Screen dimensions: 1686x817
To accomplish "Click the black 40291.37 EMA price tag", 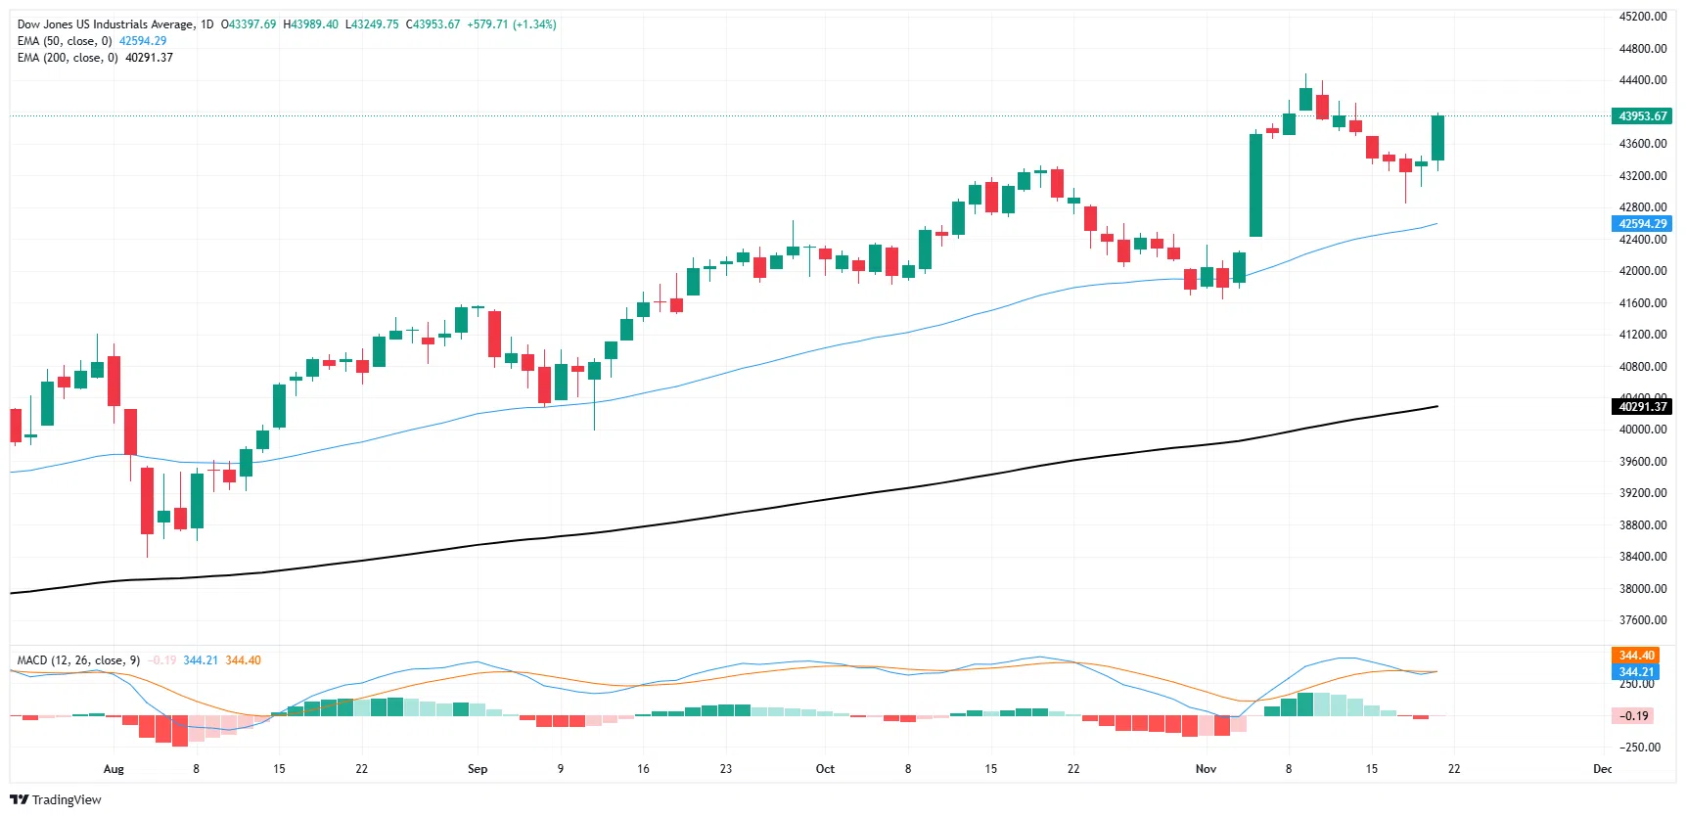I will 1642,407.
